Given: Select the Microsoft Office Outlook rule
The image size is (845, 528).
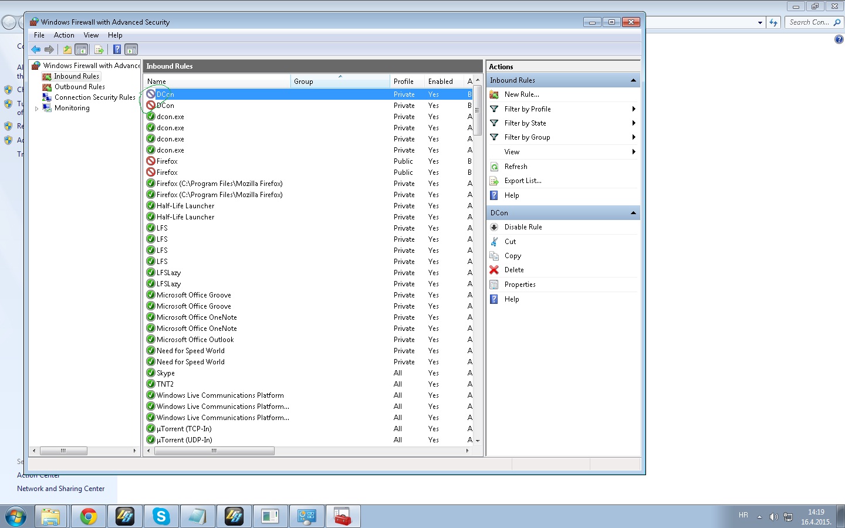Looking at the screenshot, I should click(309, 340).
